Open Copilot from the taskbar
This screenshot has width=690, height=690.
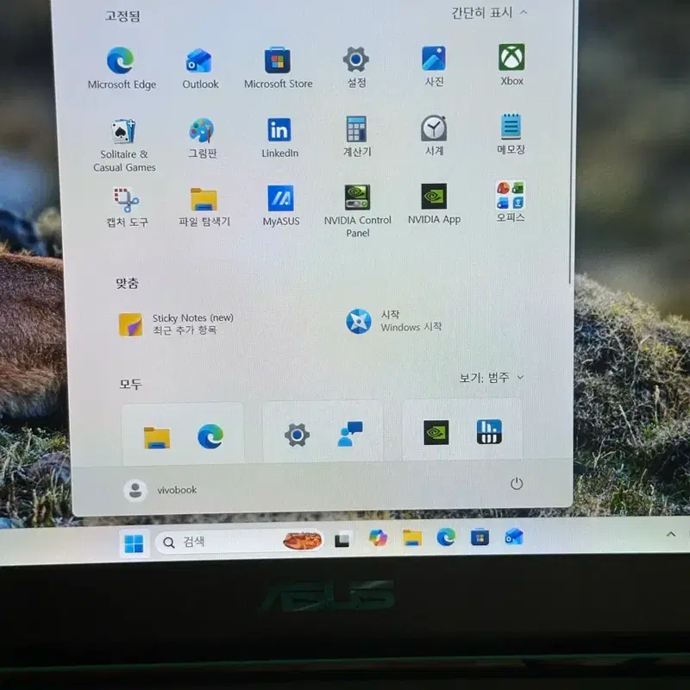[x=378, y=537]
